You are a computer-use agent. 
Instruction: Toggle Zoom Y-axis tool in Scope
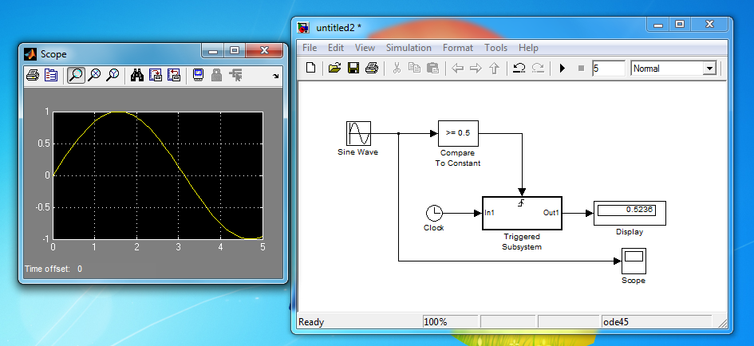coord(113,76)
